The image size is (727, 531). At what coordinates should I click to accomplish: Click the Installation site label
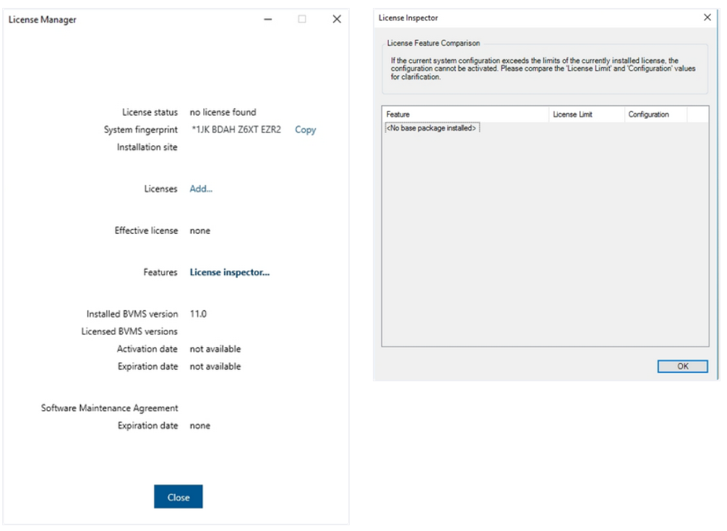[x=147, y=147]
